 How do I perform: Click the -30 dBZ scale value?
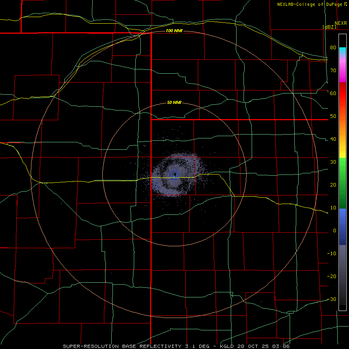click(332, 299)
